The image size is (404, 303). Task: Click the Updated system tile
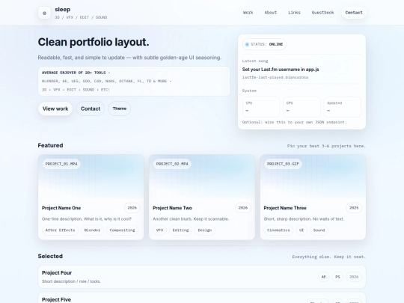tap(343, 107)
